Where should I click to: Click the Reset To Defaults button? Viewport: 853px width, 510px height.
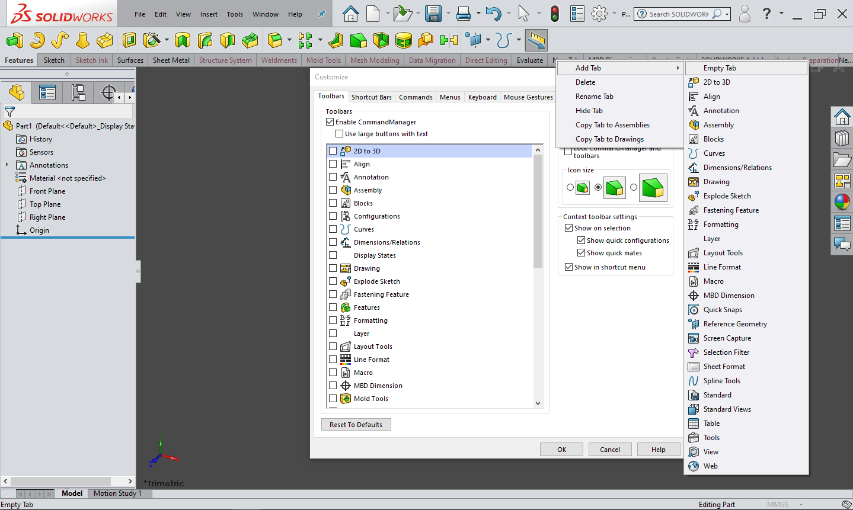[x=356, y=425]
